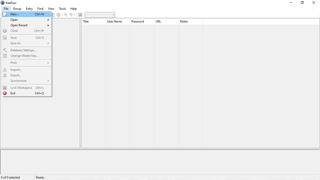The height and width of the screenshot is (180, 320).
Task: Select Close in the File menu
Action: point(27,31)
